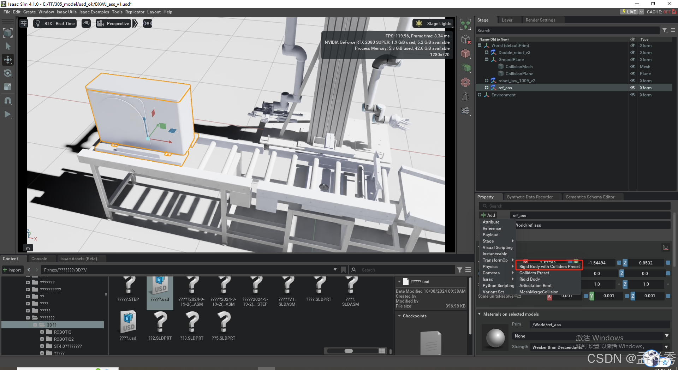Toggle visibility of World prim
Screen dimensions: 678x370
click(633, 45)
